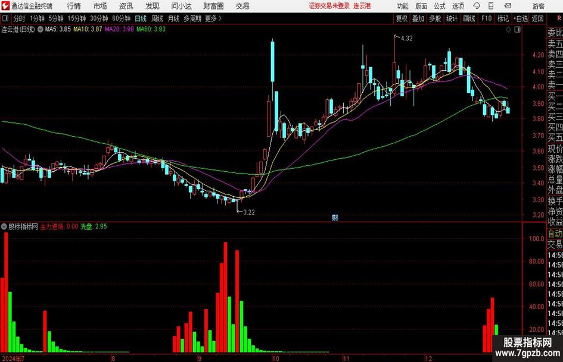Switch to the 分时 chart tab
Viewport: 563px width, 362px height.
(20, 18)
